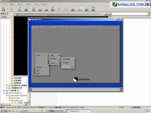Viewport: 151px width, 113px height.
Task: Select Check in the Ghost Action menu
Action: (x=53, y=63)
